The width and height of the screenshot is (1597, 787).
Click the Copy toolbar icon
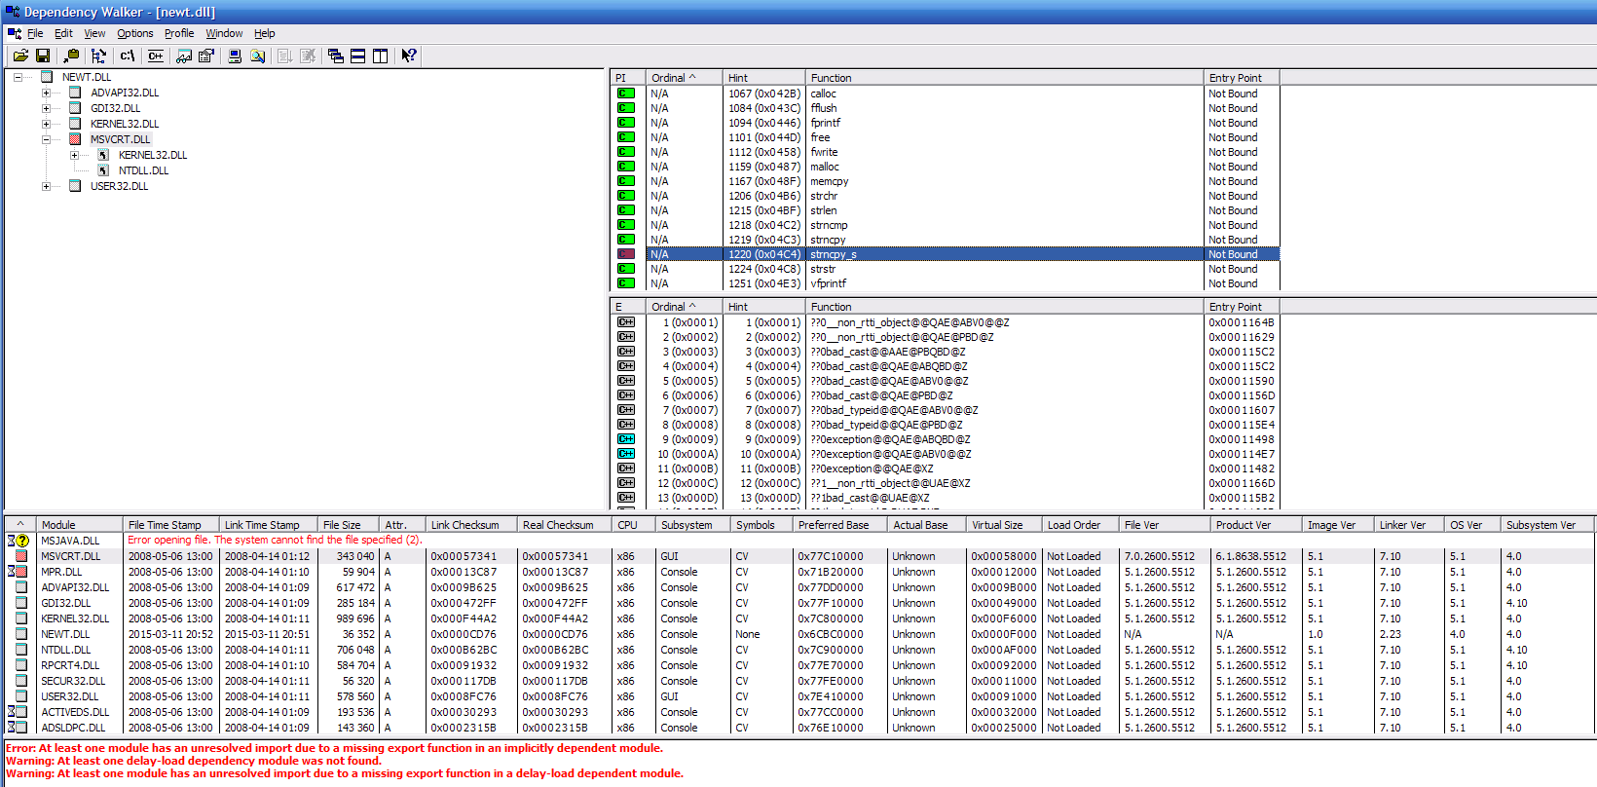(x=71, y=56)
